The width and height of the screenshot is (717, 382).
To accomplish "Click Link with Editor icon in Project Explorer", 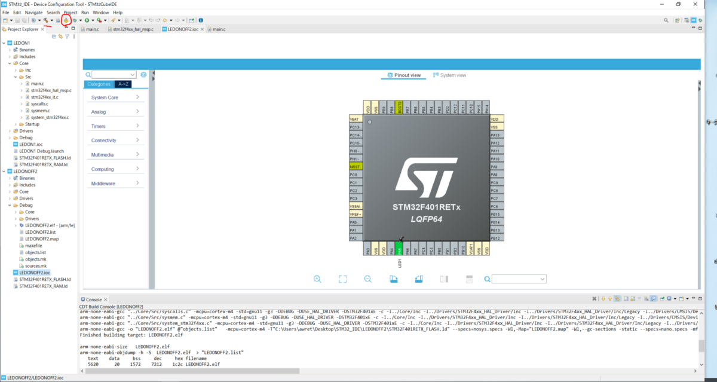I will pos(60,36).
